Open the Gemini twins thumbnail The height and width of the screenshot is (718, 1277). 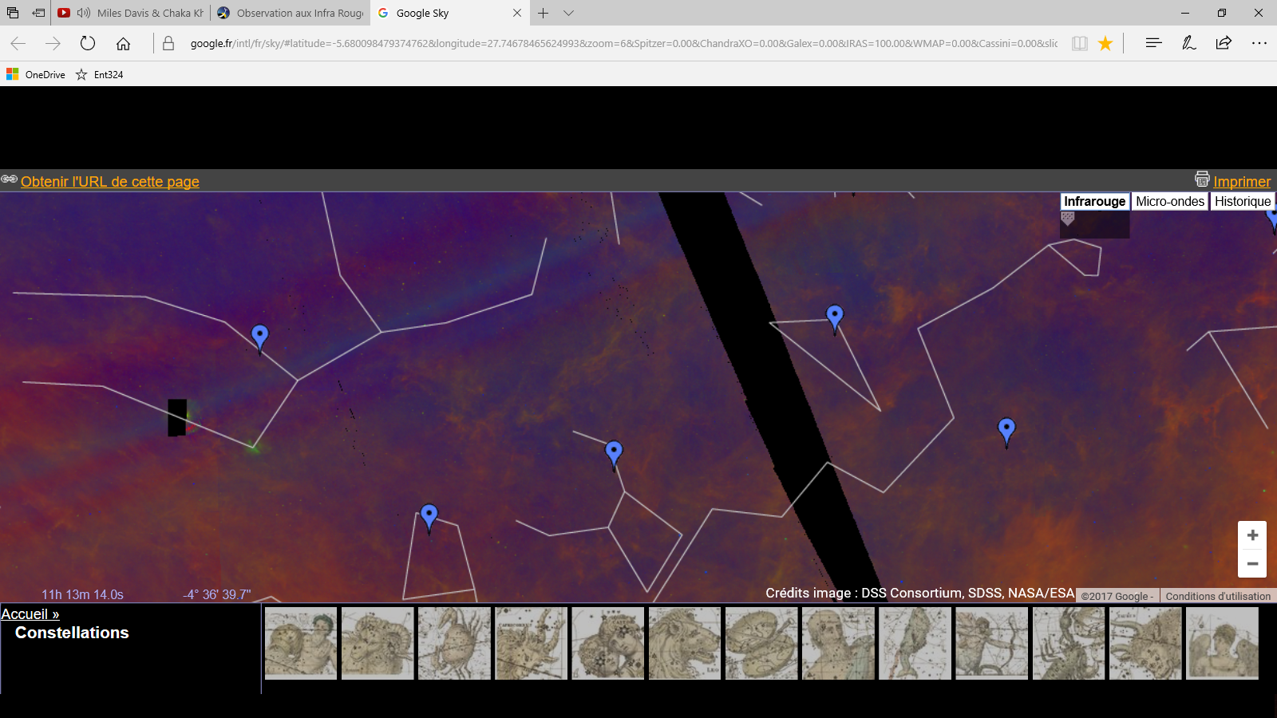point(608,644)
